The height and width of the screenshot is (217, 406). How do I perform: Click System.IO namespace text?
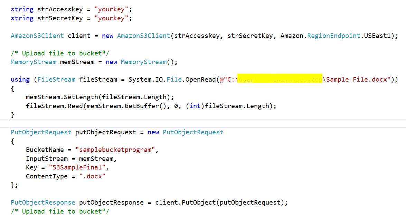145,80
